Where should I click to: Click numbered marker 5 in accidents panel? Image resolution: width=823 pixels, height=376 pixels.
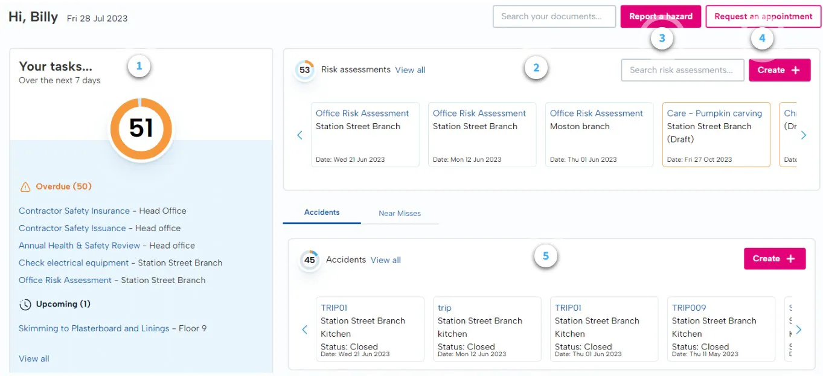(545, 256)
